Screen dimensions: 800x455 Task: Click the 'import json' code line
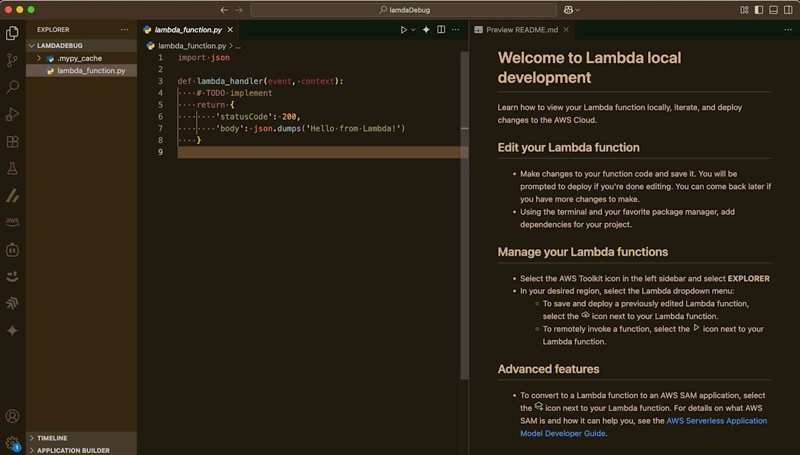(x=203, y=58)
